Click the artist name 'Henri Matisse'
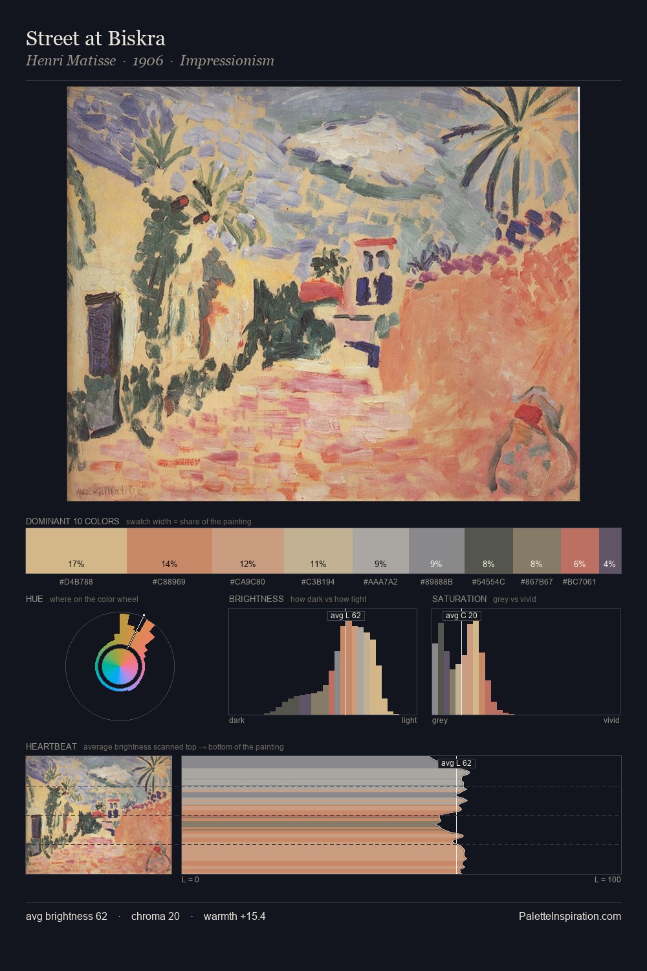Viewport: 647px width, 971px height. coord(71,61)
